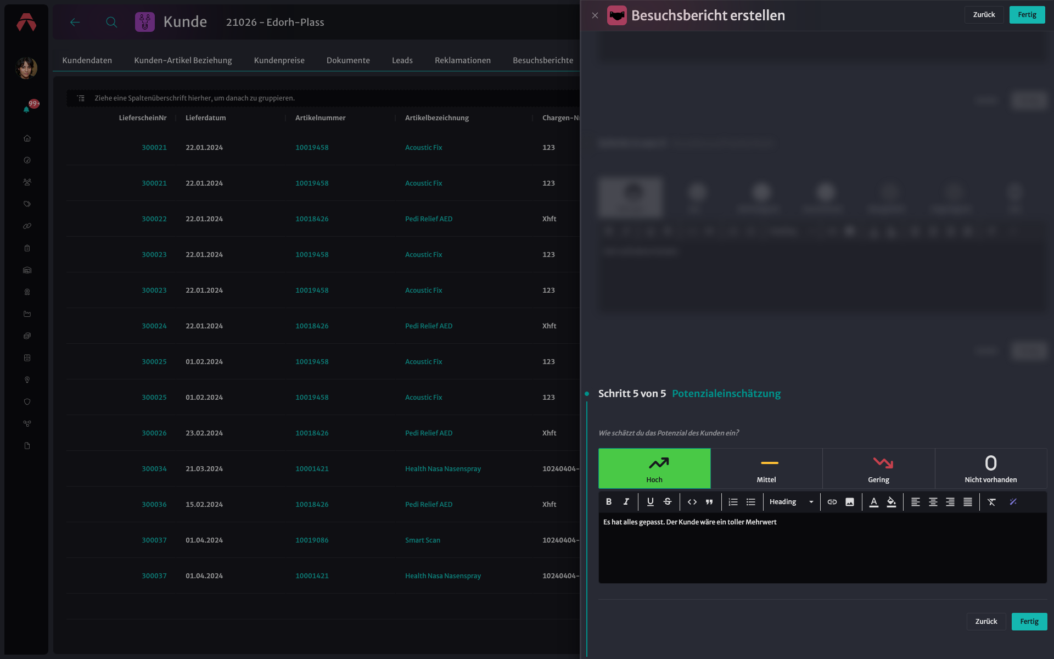Screen dimensions: 1054x659
Task: Sort by Artikelbezeichnung column header
Action: click(437, 118)
